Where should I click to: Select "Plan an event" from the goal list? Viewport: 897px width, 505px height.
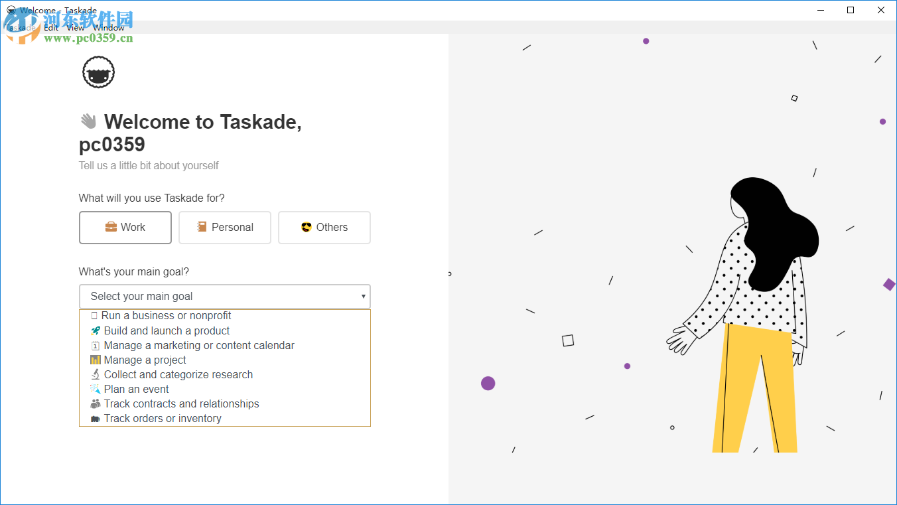(x=135, y=389)
